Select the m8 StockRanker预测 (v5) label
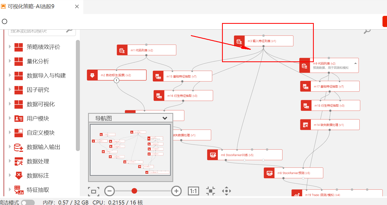The image size is (387, 205). click(294, 173)
